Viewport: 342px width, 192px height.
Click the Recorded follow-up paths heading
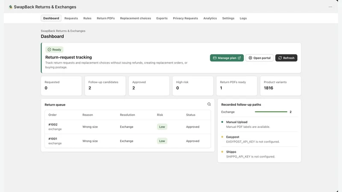[241, 105]
